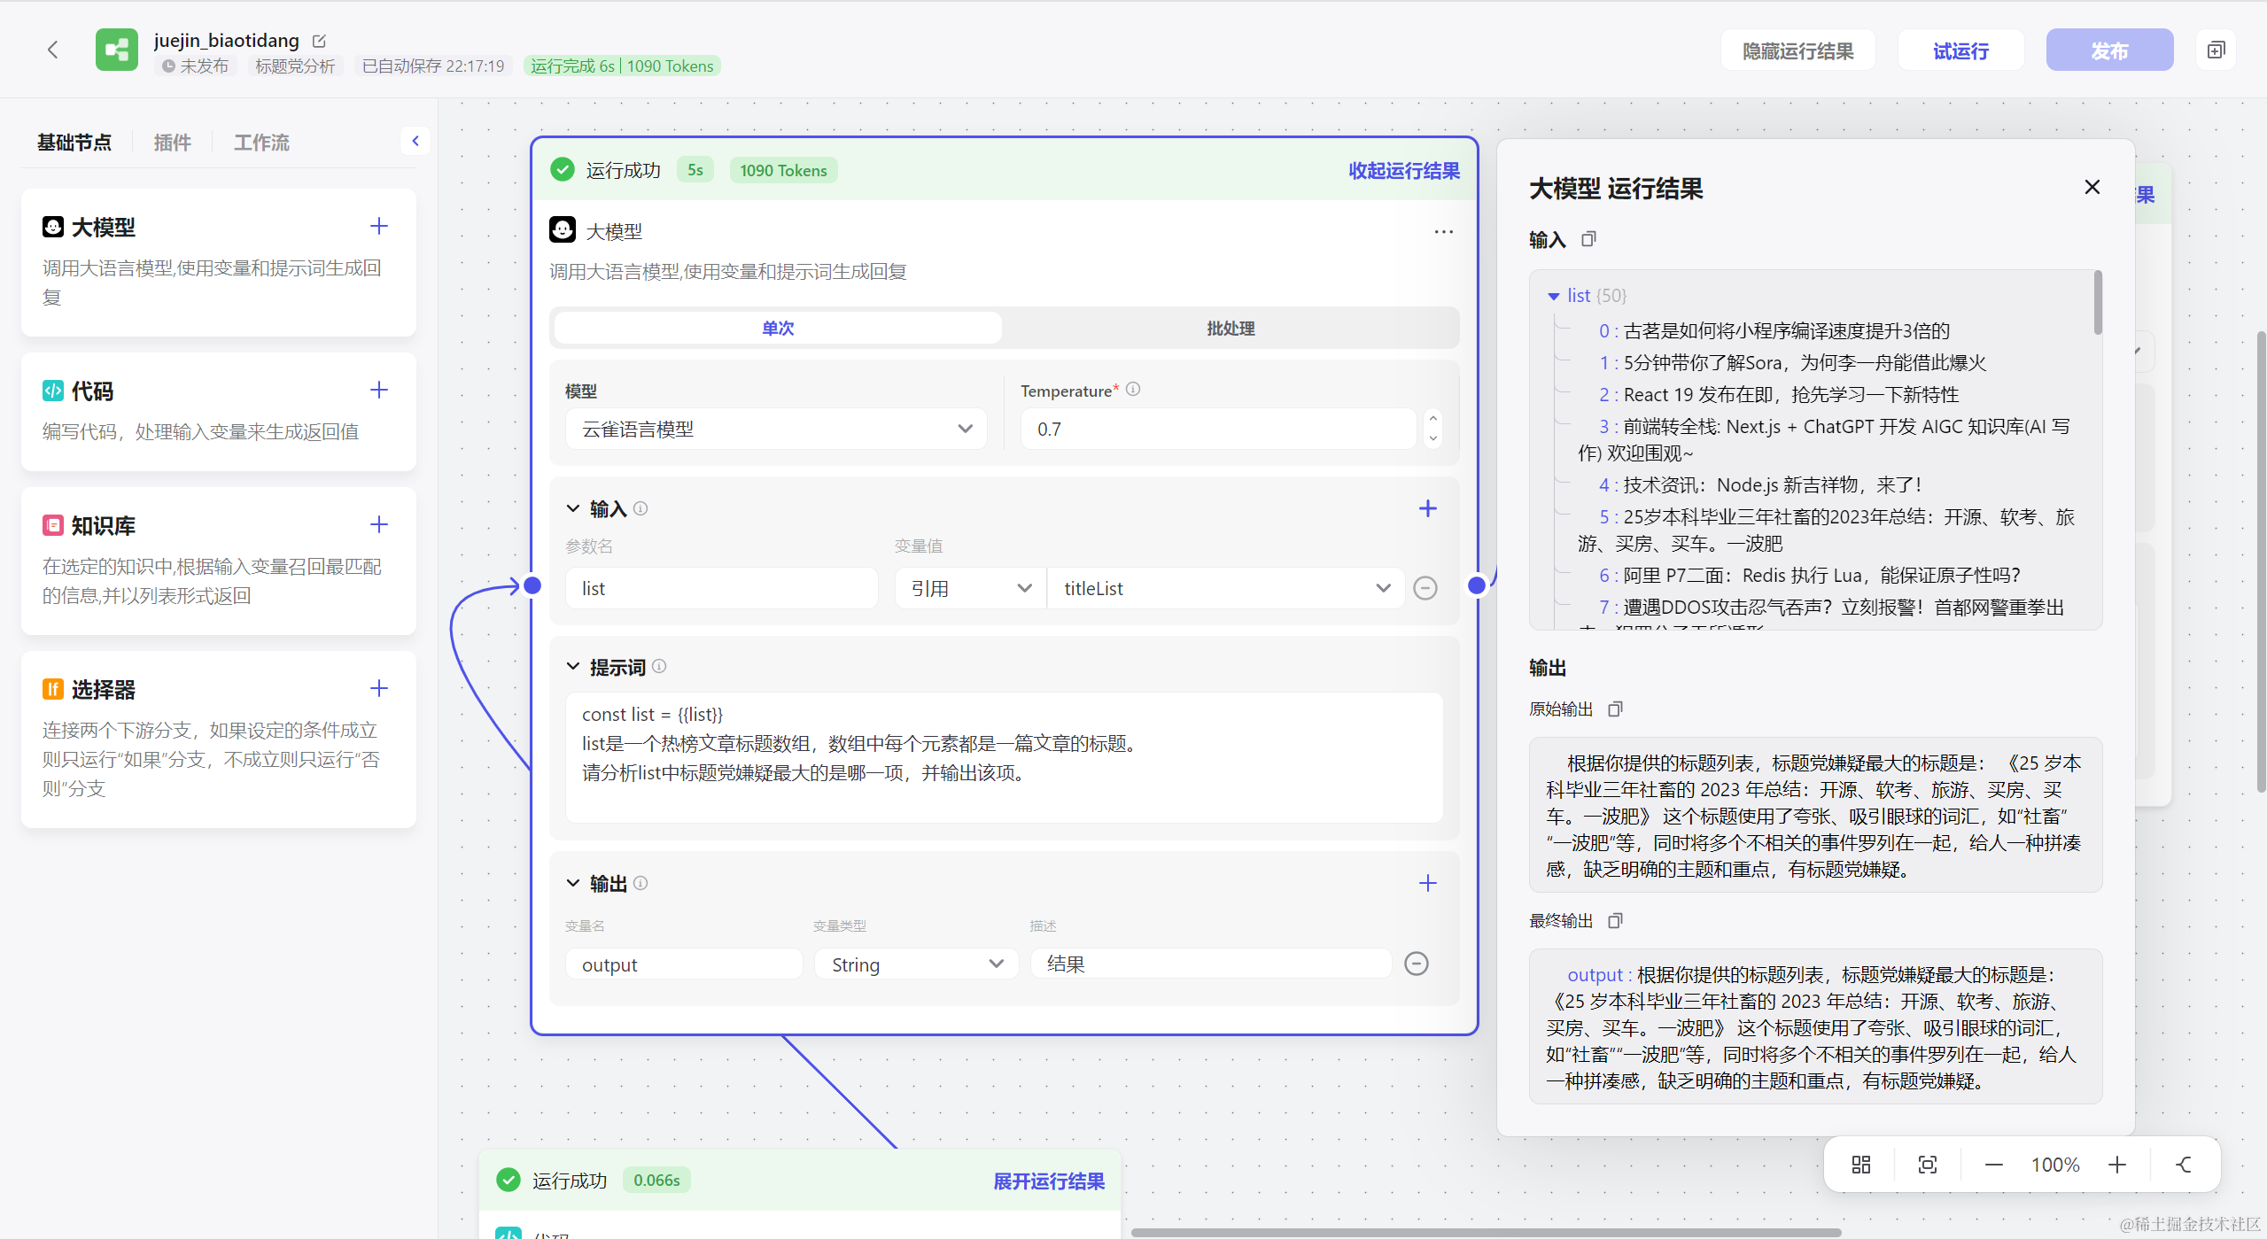Viewport: 2267px width, 1239px height.
Task: Switch to 批处理 mode
Action: pos(1230,329)
